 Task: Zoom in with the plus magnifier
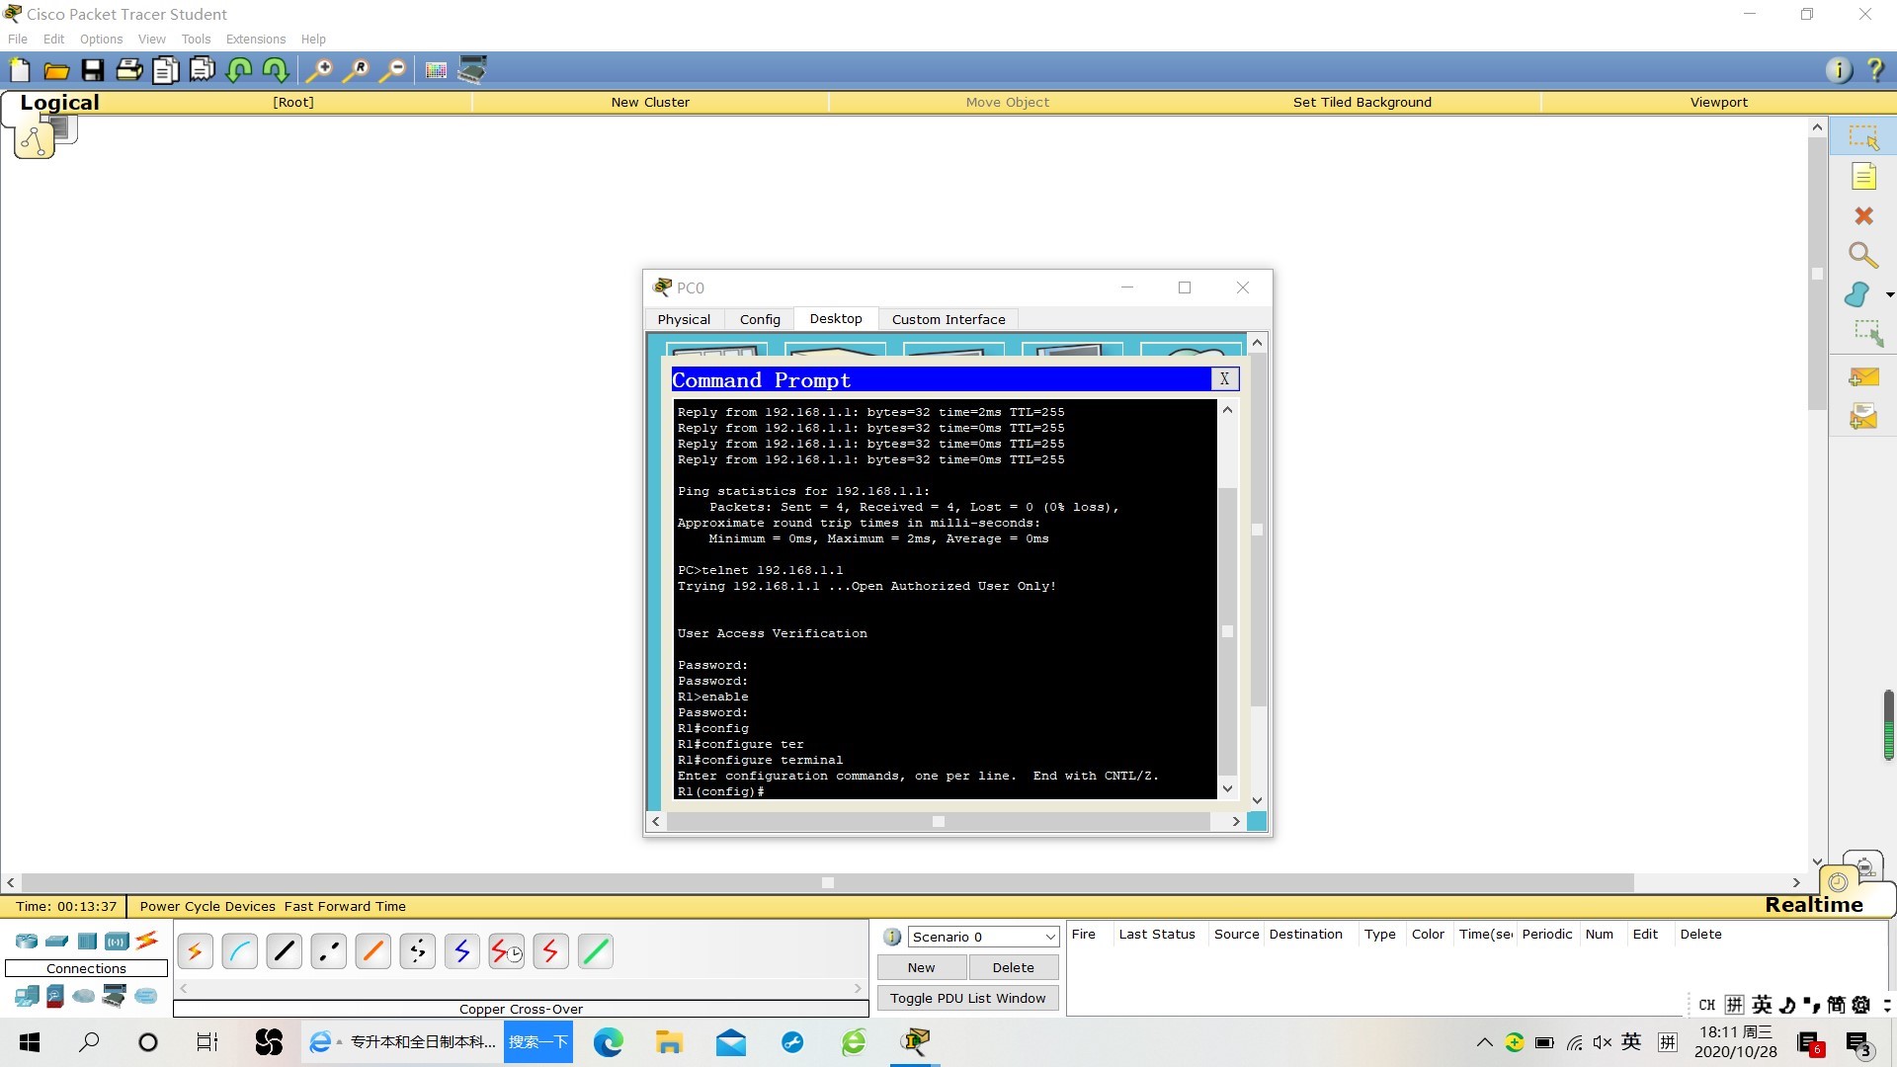click(318, 70)
